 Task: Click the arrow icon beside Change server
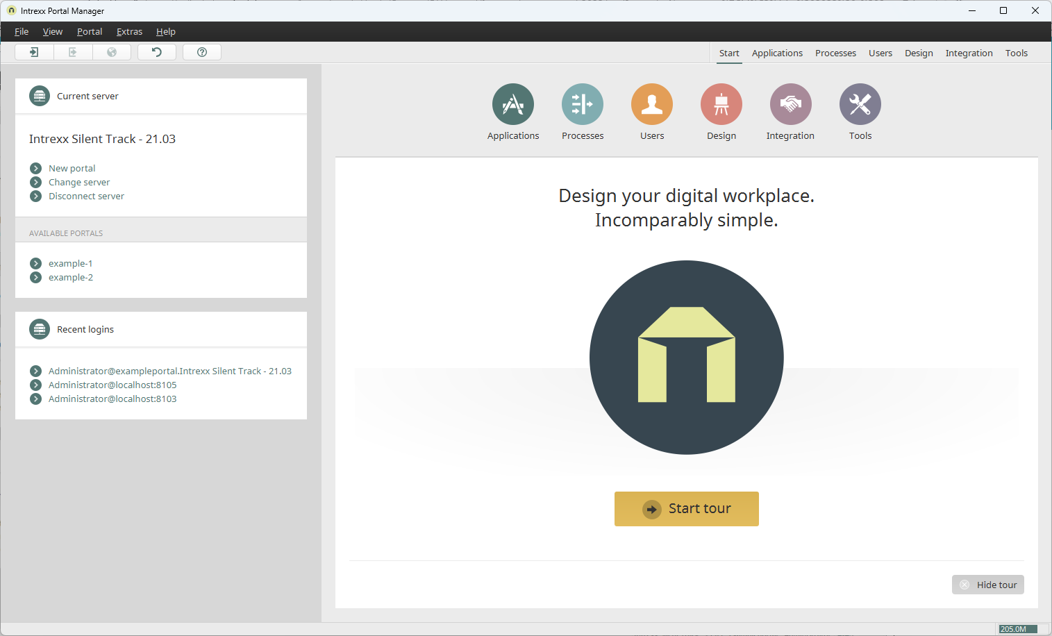pyautogui.click(x=36, y=182)
